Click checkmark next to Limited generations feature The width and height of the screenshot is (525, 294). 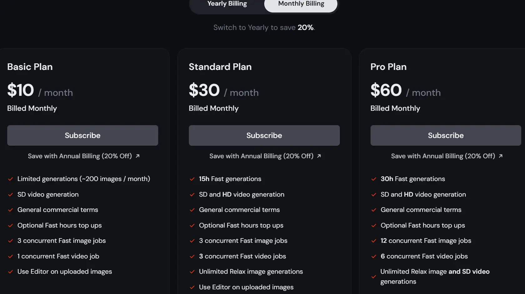coord(10,179)
